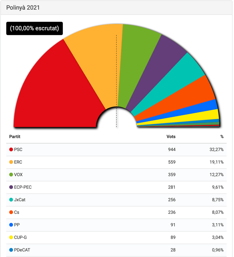Click the percentage column header
Viewport: 234px width, 257px height.
[x=222, y=137]
